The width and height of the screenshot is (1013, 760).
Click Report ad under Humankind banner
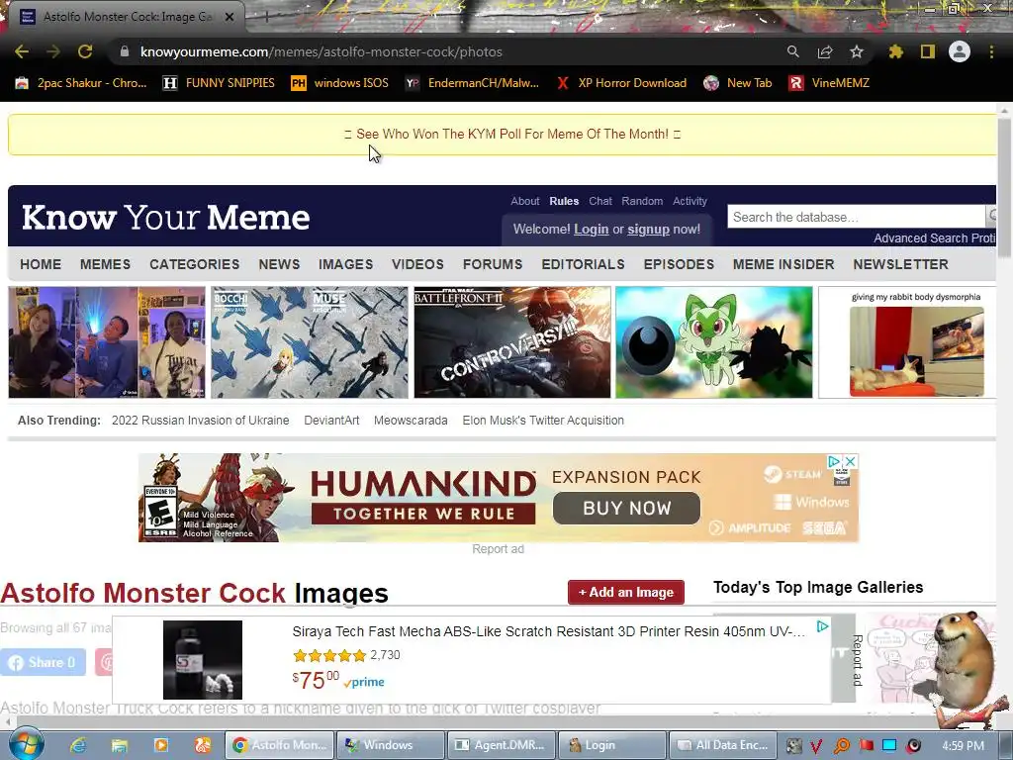click(x=499, y=548)
